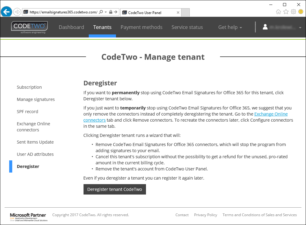Expand the user account dropdown arrow
This screenshot has width=306, height=225.
point(300,28)
